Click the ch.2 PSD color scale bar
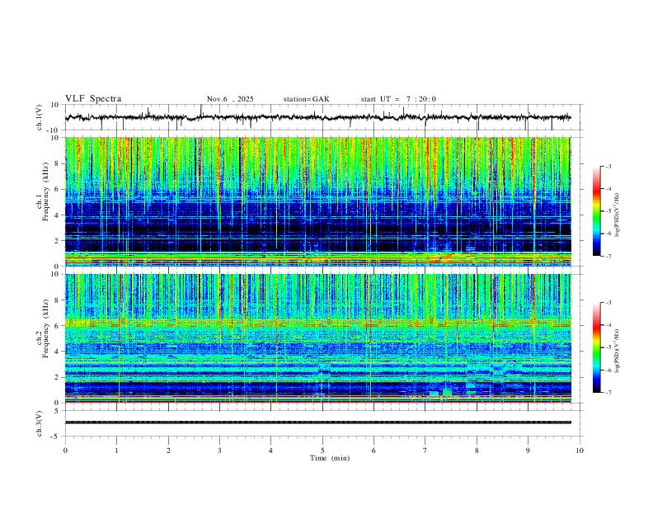 coord(596,347)
